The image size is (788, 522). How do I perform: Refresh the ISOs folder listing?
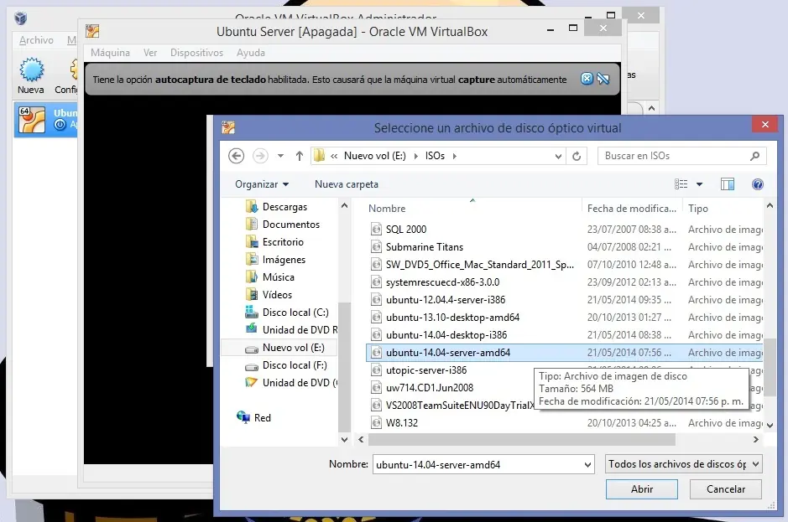tap(577, 156)
